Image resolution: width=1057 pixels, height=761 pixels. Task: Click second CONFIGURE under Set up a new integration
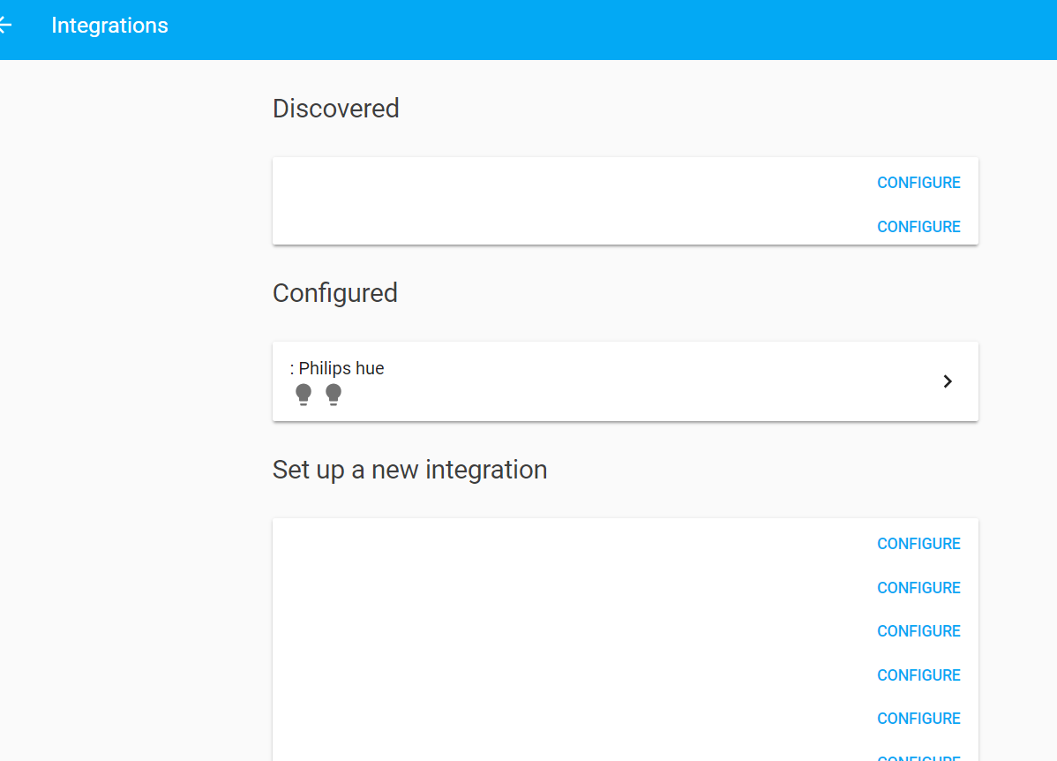coord(918,587)
